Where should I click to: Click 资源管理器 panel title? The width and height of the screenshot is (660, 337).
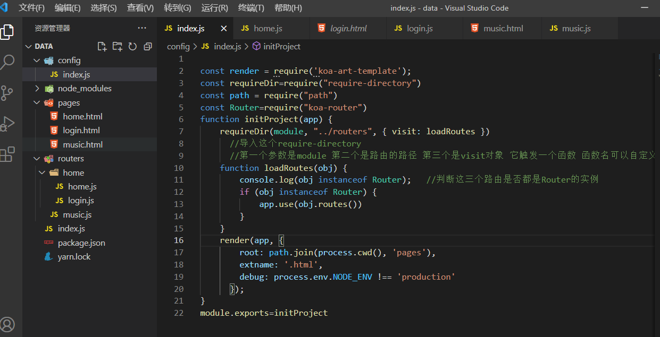(52, 28)
